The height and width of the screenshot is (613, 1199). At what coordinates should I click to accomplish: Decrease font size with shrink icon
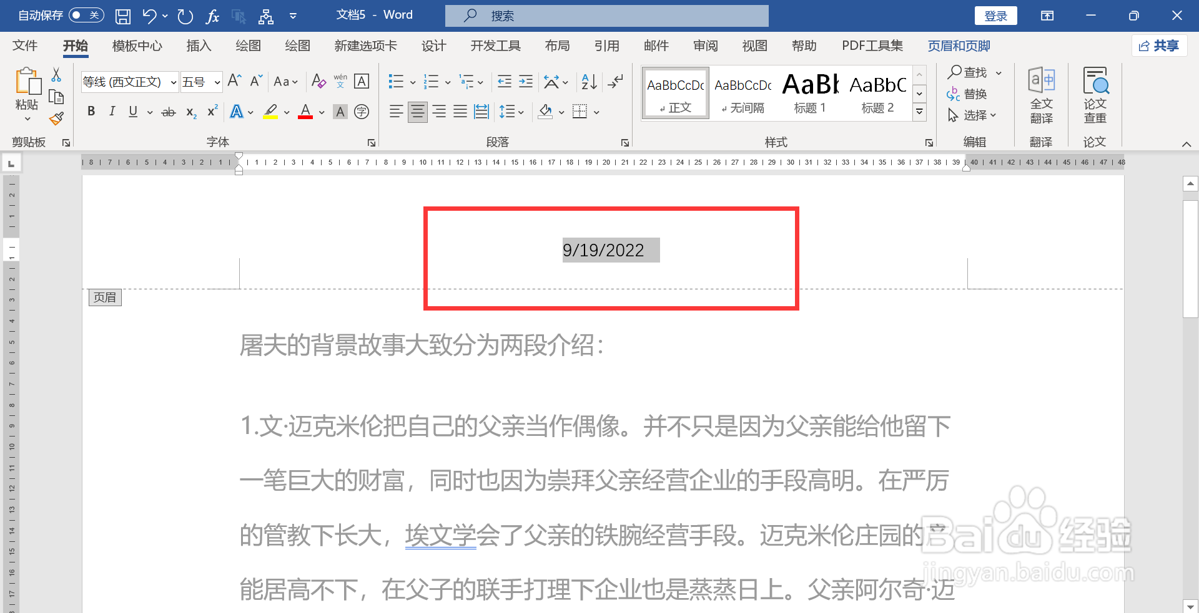coord(256,81)
